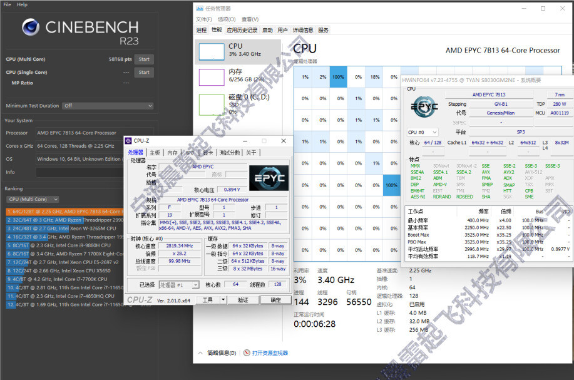Switch to 服务 tab in Task Manager
The image size is (574, 380).
pos(323,30)
